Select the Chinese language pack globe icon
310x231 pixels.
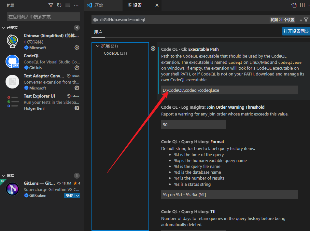tap(12, 41)
